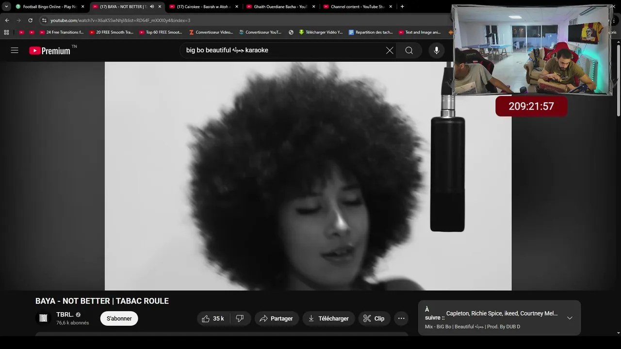621x349 pixels.
Task: Open the Convertisseur Video bookmark
Action: (211, 32)
